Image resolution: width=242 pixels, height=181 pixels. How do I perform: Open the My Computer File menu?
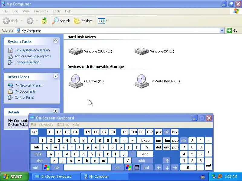click(x=5, y=11)
